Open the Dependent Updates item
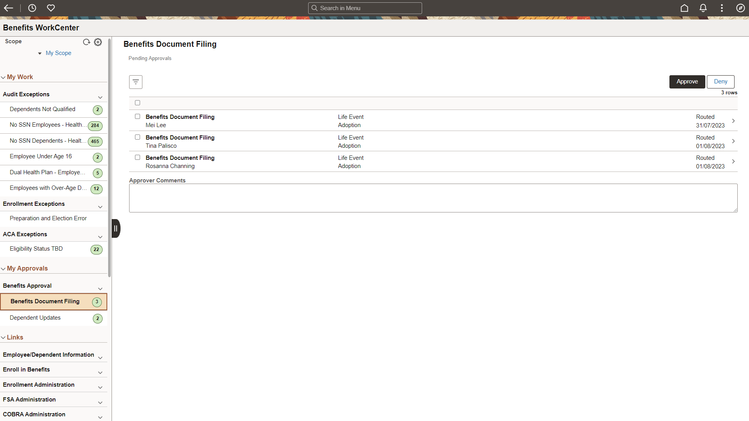Image resolution: width=749 pixels, height=421 pixels. pyautogui.click(x=35, y=318)
